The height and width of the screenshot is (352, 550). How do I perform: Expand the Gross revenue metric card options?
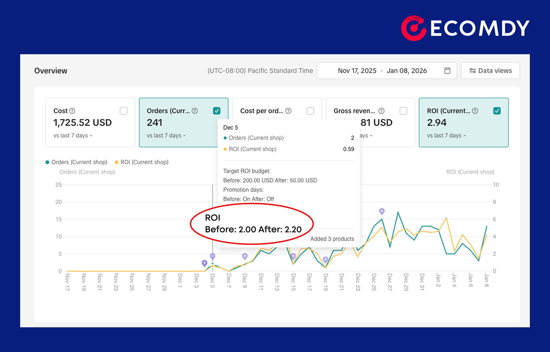[x=403, y=111]
